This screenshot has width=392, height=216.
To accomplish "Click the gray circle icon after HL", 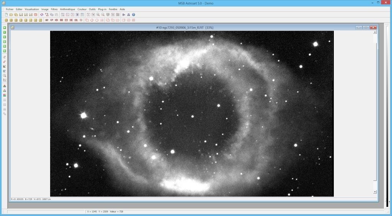I will [x=81, y=20].
